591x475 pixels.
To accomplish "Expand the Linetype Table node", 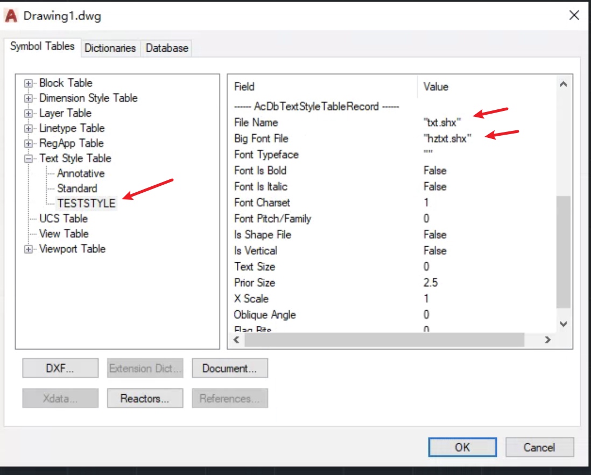I will [x=29, y=128].
